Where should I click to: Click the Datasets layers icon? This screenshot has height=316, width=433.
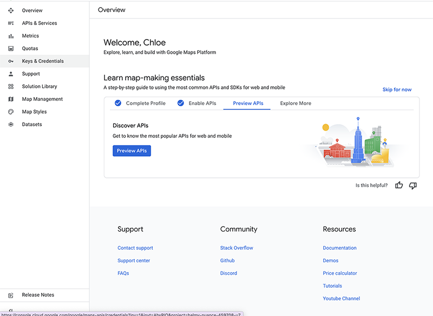11,125
